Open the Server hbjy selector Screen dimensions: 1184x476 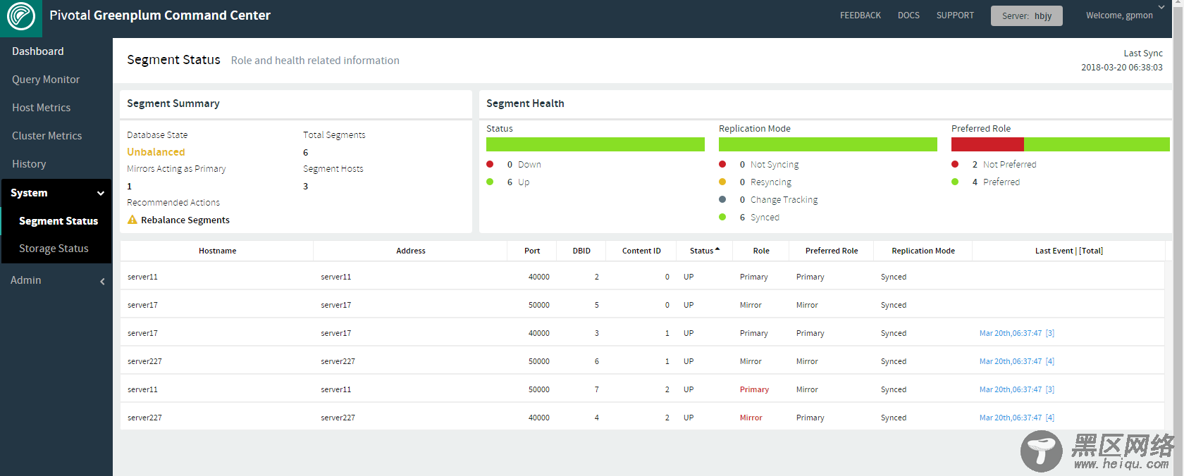click(x=1027, y=15)
